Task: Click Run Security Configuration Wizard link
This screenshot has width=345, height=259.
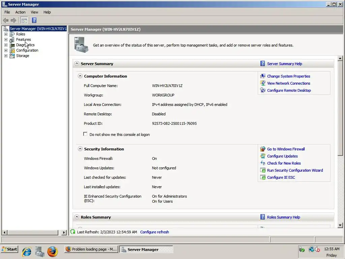Action: pos(295,170)
